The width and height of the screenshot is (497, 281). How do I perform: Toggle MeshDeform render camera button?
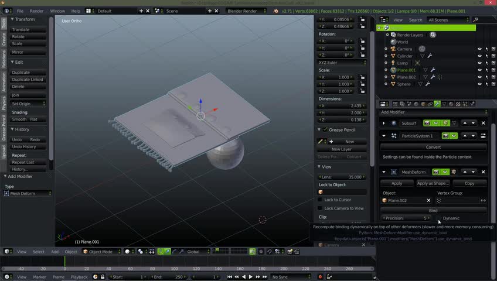(436, 172)
